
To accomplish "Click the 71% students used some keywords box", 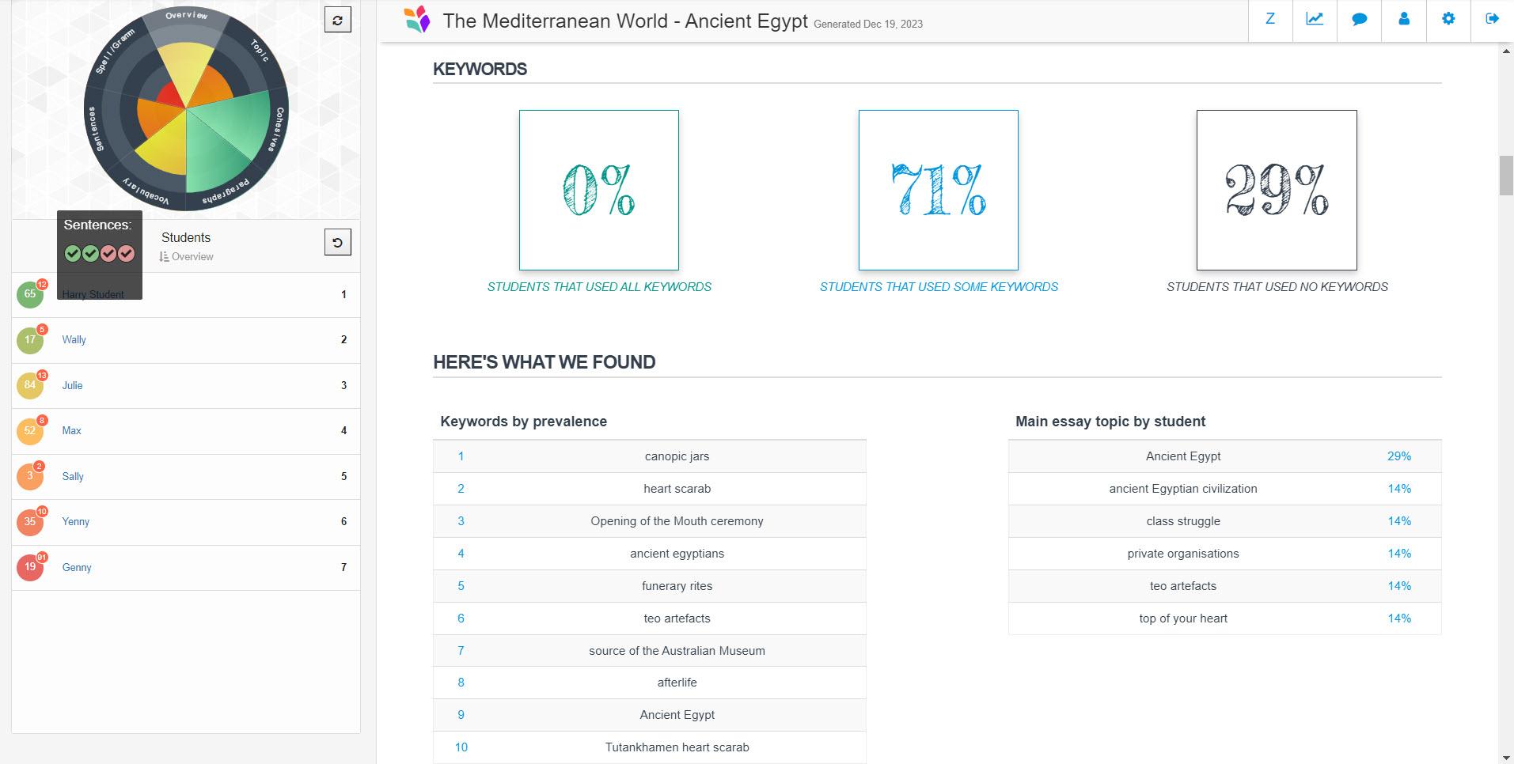I will click(x=938, y=190).
